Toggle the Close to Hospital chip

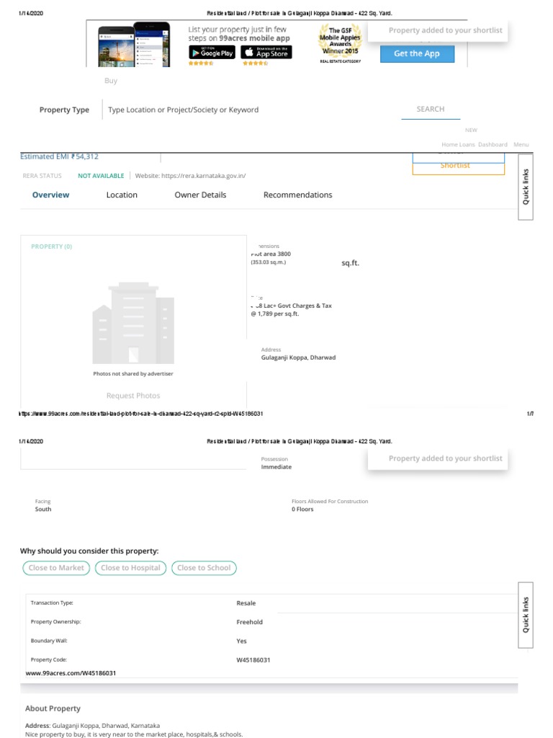click(x=130, y=568)
